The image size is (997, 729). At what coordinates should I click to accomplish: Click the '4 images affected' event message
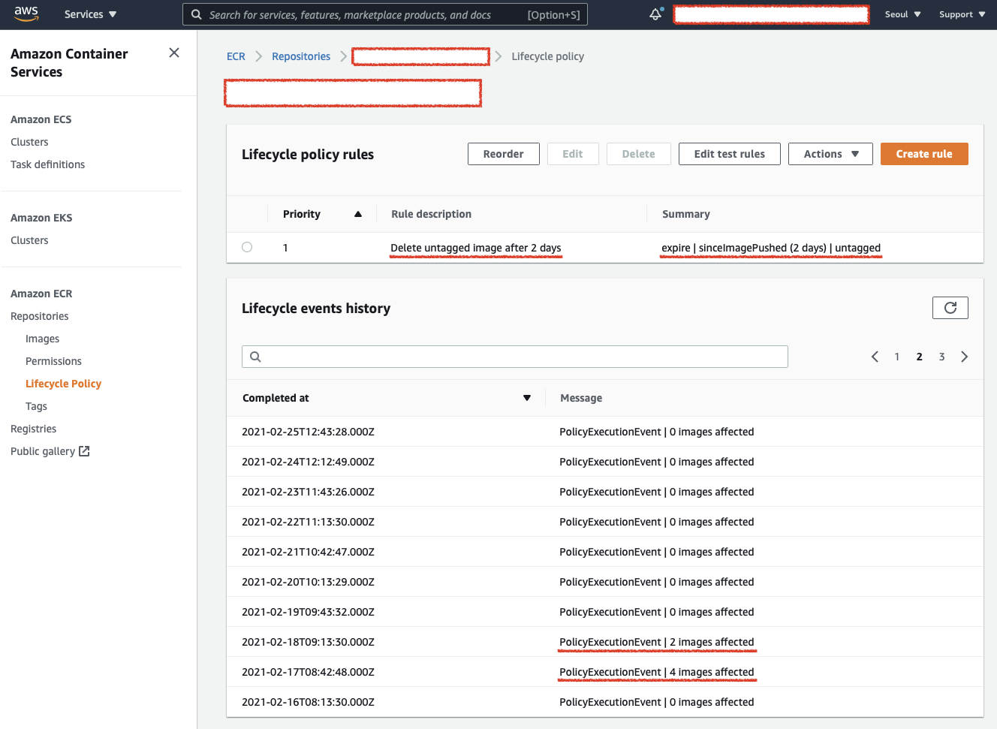tap(656, 672)
